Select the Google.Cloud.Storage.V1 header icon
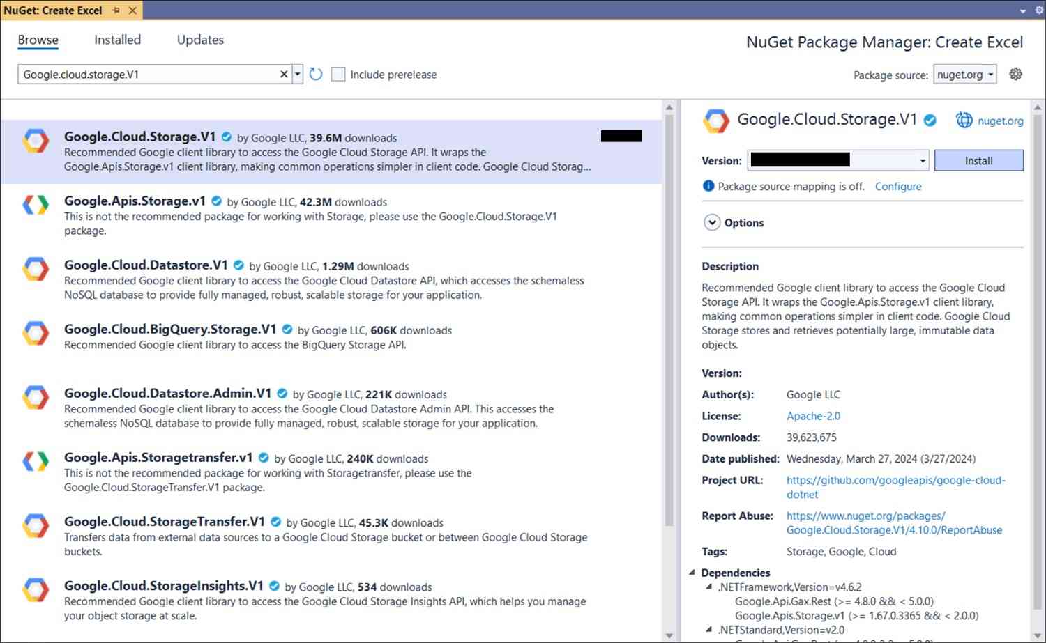The image size is (1046, 643). [715, 120]
